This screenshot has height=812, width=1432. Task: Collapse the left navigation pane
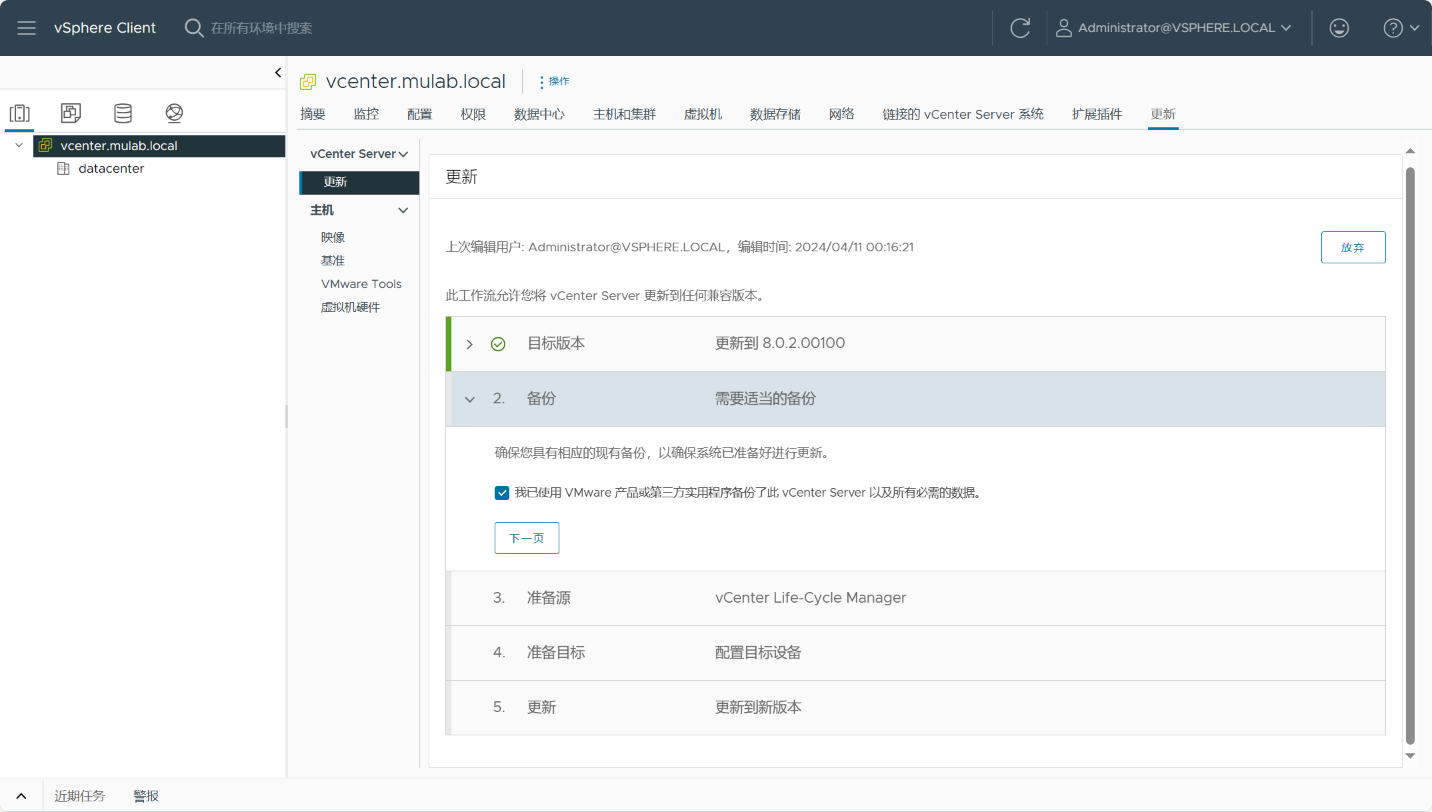(278, 73)
